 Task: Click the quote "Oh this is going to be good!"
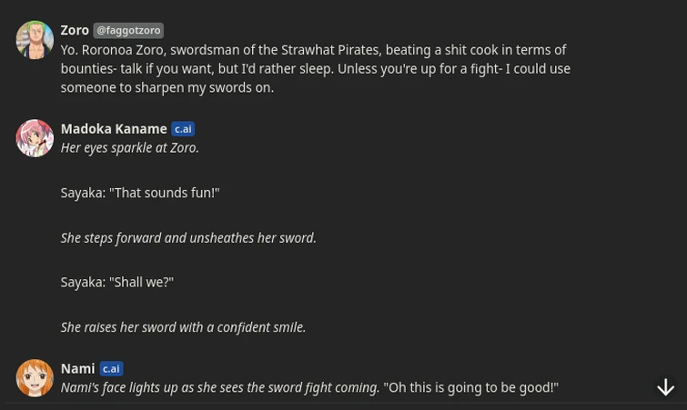coord(470,387)
